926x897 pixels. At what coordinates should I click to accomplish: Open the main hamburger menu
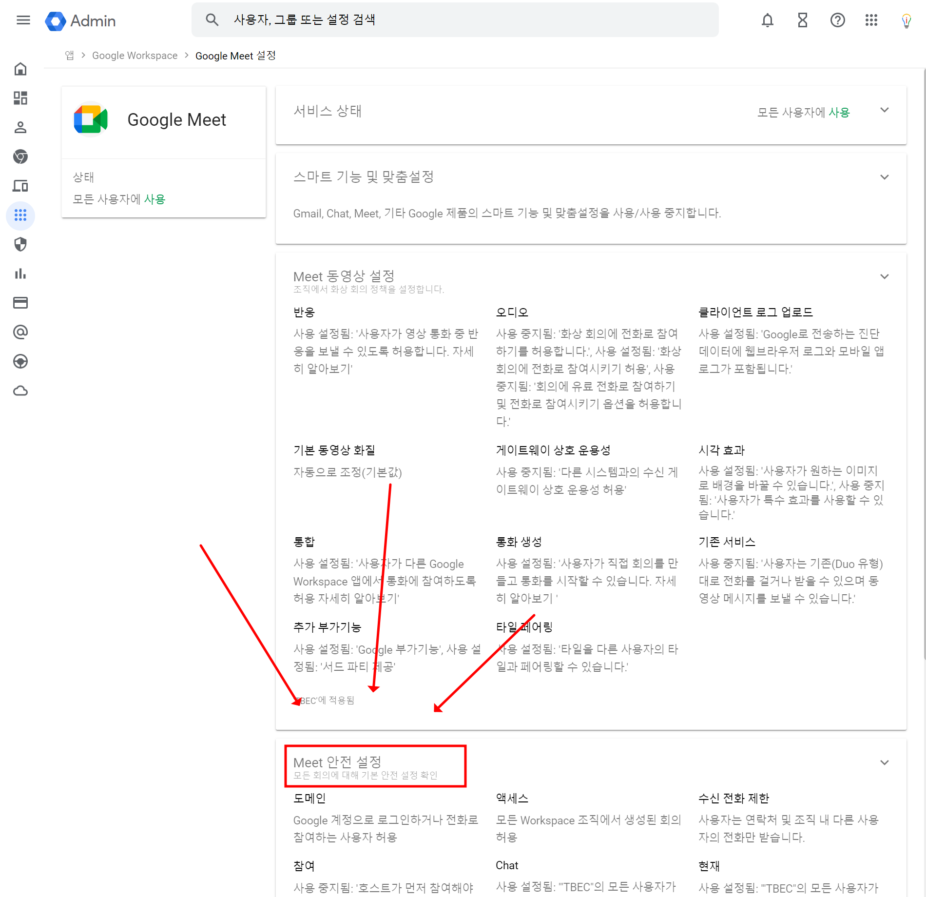[x=23, y=20]
